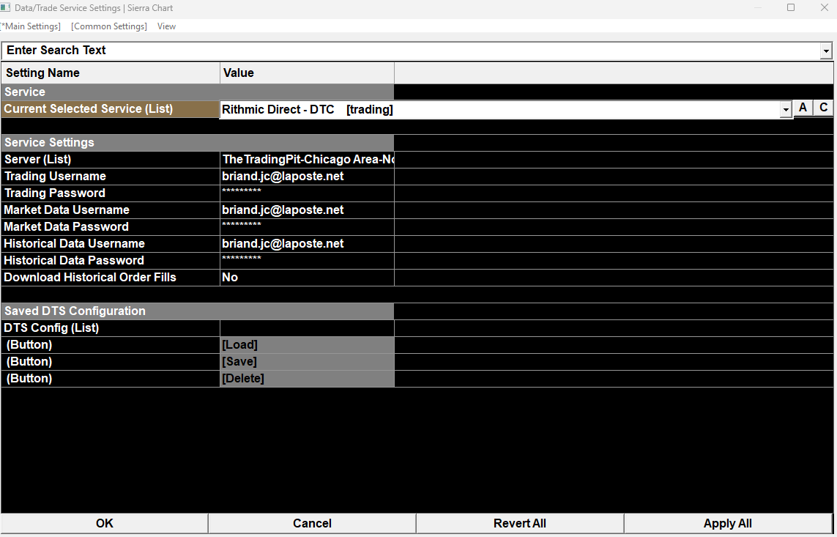The image size is (837, 537).
Task: Click the Enter Search Text field
Action: 411,50
